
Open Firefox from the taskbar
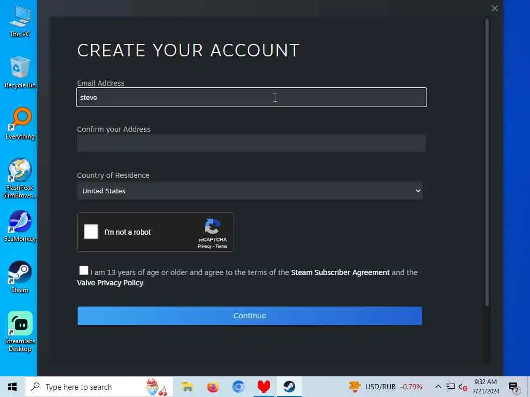point(213,387)
